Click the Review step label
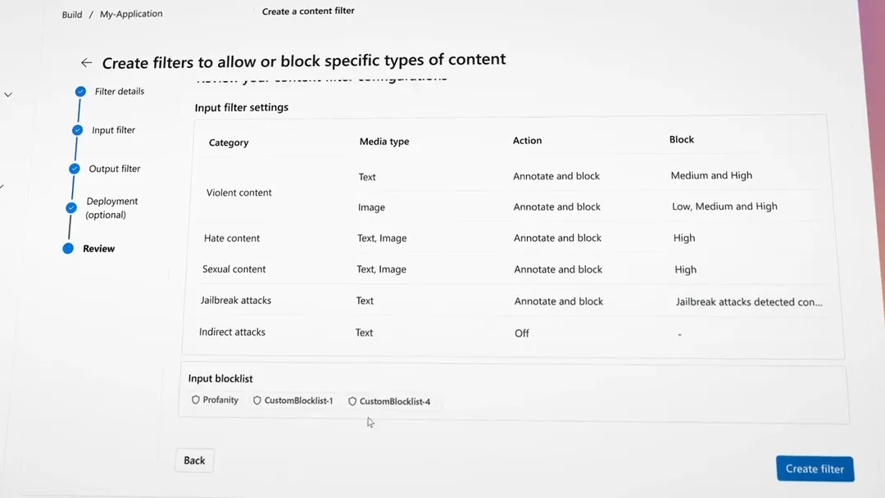Screen dimensions: 885x498 coord(98,248)
